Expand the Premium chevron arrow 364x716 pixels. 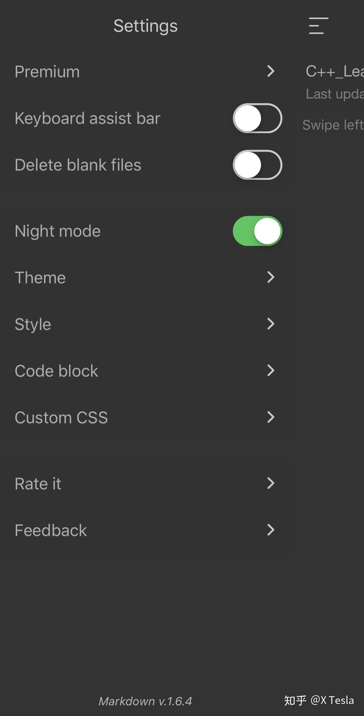tap(271, 71)
